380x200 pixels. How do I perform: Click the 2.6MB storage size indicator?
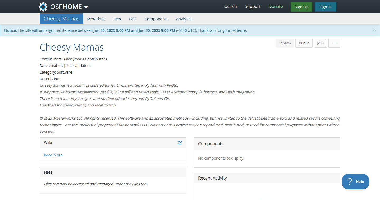[x=285, y=43]
